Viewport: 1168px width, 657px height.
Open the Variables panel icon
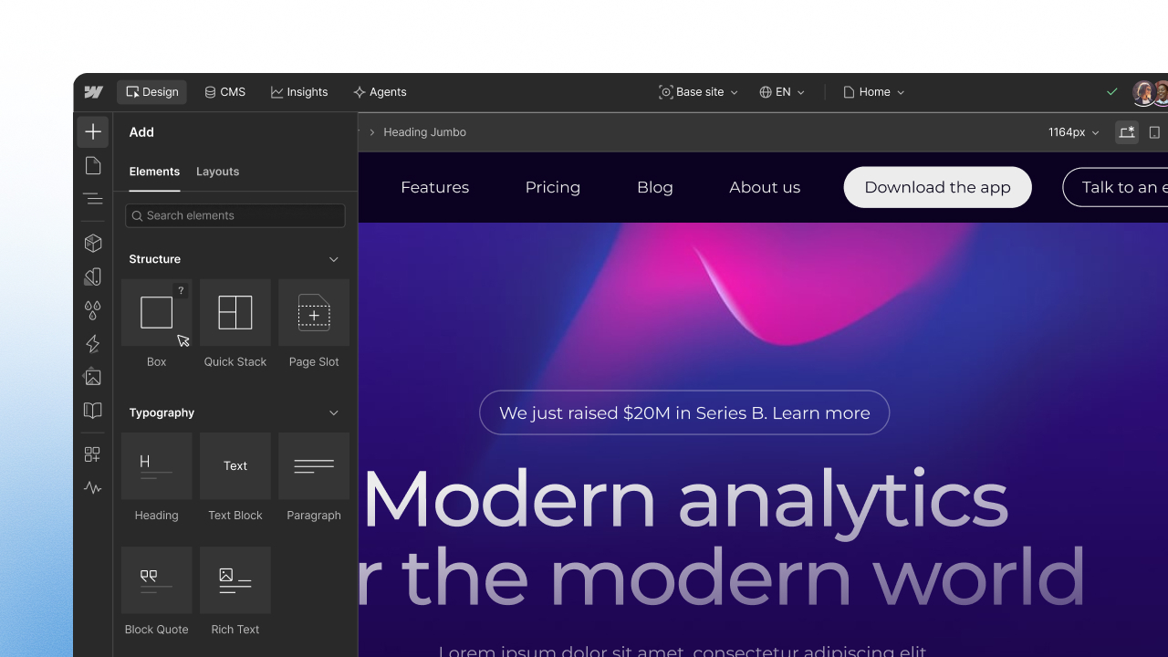point(93,276)
